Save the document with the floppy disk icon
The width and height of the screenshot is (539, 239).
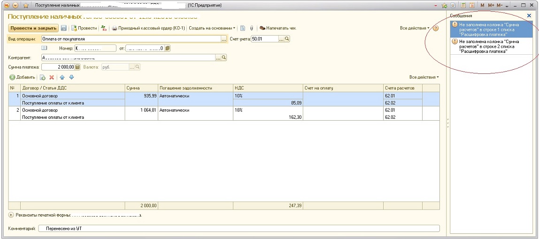click(x=63, y=28)
